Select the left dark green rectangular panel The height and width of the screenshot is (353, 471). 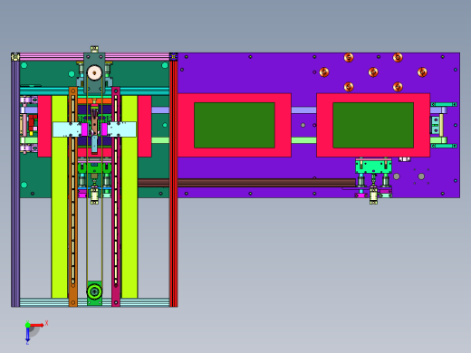[235, 125]
